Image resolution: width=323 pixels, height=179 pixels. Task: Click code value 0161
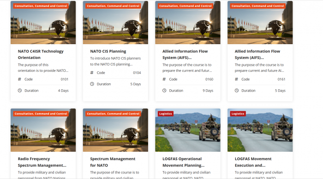[281, 79]
